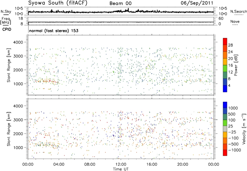Click the "N.Search" legend label
Viewport: 247px width, 171px height.
(238, 11)
